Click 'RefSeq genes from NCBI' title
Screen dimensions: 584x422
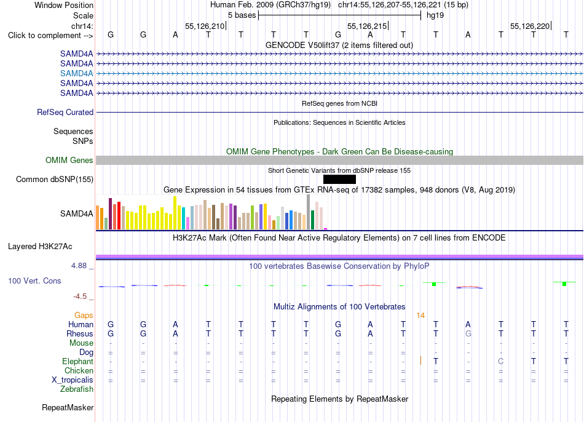[x=339, y=103]
